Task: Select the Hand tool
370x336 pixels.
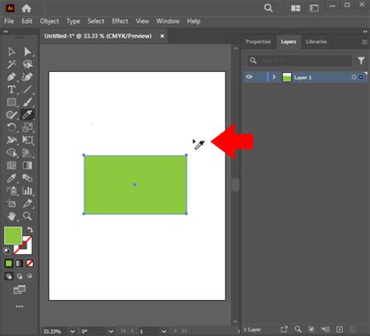Action: tap(11, 216)
